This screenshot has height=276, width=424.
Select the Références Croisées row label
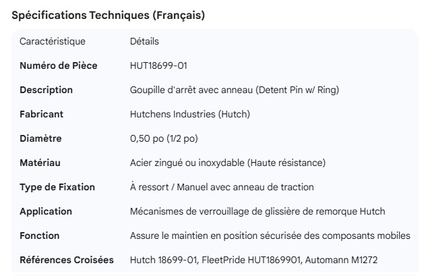click(x=67, y=260)
